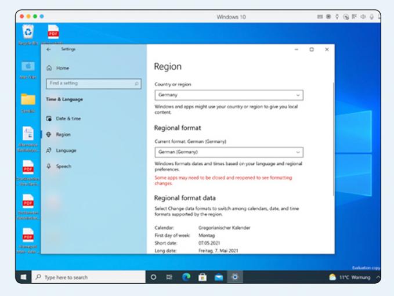Open the Windows Start menu

point(23,277)
